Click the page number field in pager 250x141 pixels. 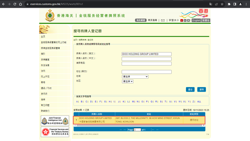point(137,130)
